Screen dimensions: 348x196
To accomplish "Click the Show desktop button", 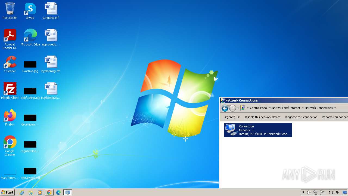I will (x=345, y=192).
